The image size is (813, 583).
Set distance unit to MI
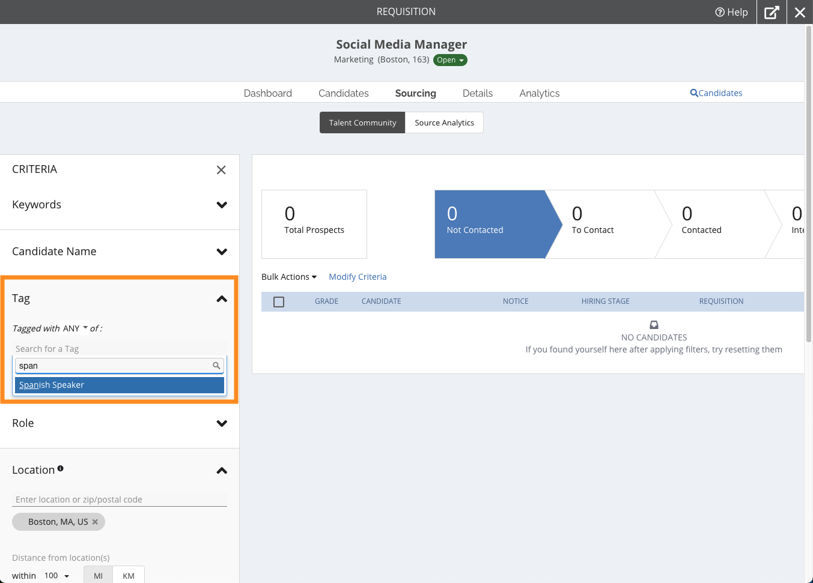(99, 575)
